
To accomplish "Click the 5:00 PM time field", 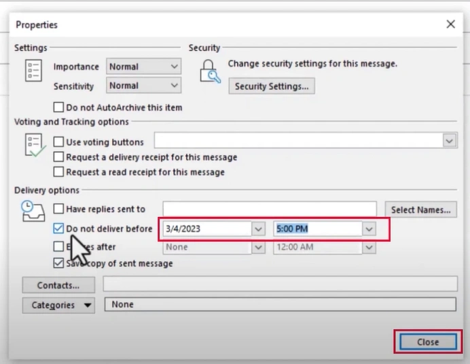I will (x=318, y=229).
